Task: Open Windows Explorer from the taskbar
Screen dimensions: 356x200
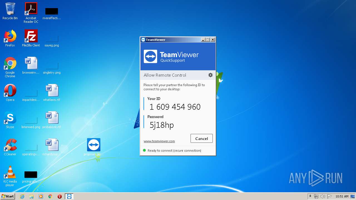Action: (31, 196)
